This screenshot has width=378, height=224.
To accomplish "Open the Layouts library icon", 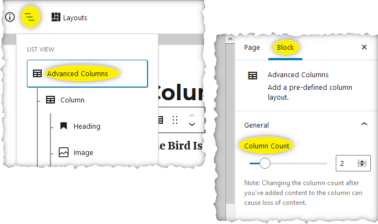I will [x=56, y=17].
